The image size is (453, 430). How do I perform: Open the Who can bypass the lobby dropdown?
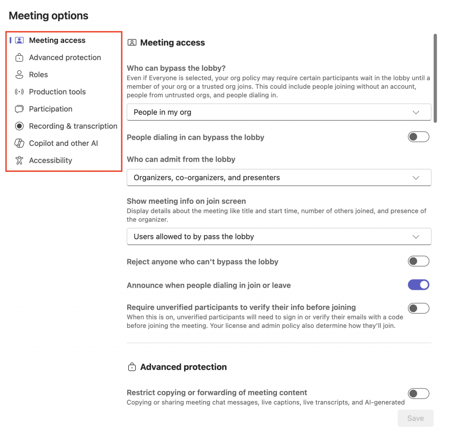tap(279, 112)
